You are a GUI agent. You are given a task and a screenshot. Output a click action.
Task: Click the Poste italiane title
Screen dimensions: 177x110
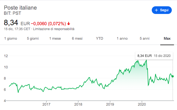[x=20, y=7]
